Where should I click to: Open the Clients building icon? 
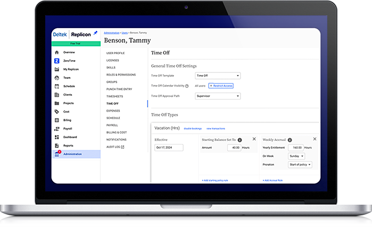[57, 95]
